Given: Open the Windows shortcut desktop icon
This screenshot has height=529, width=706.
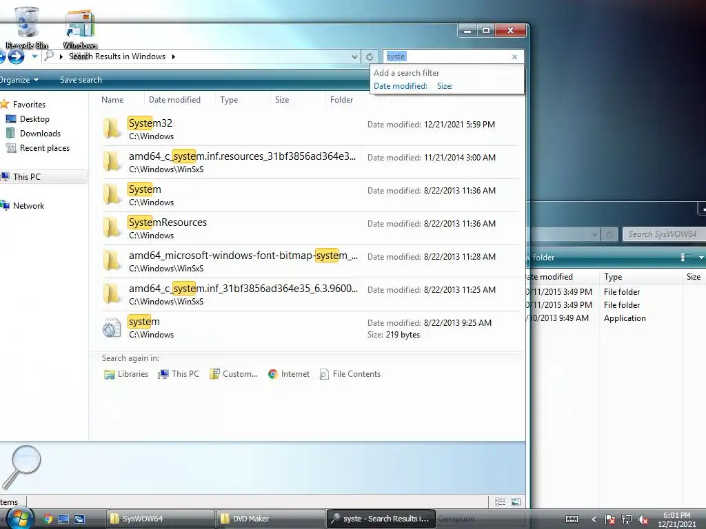Looking at the screenshot, I should pos(80,28).
